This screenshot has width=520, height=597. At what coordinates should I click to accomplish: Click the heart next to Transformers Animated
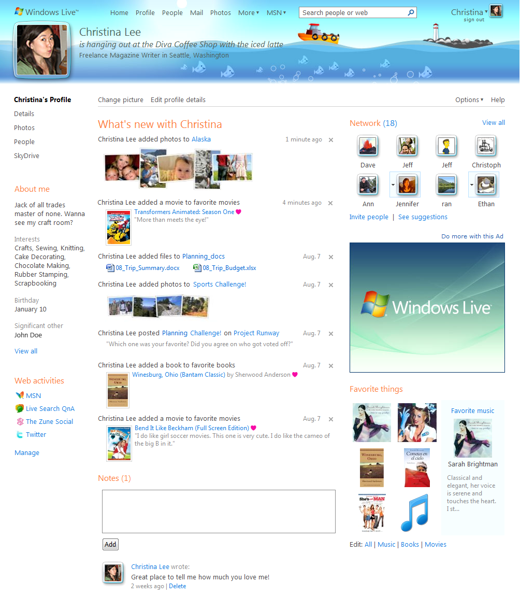point(239,212)
